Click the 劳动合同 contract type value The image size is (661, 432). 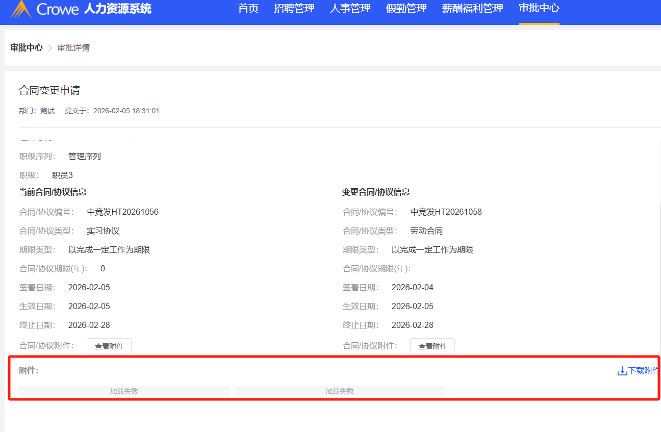427,231
